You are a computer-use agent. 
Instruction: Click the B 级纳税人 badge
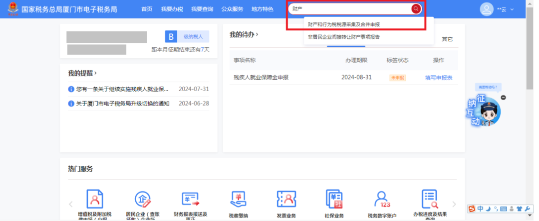[187, 36]
